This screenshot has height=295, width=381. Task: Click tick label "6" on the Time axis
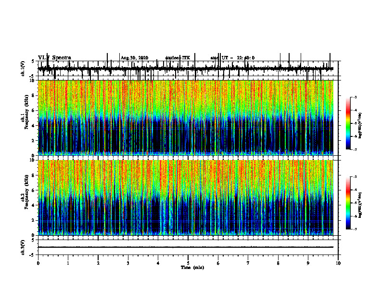click(218, 263)
